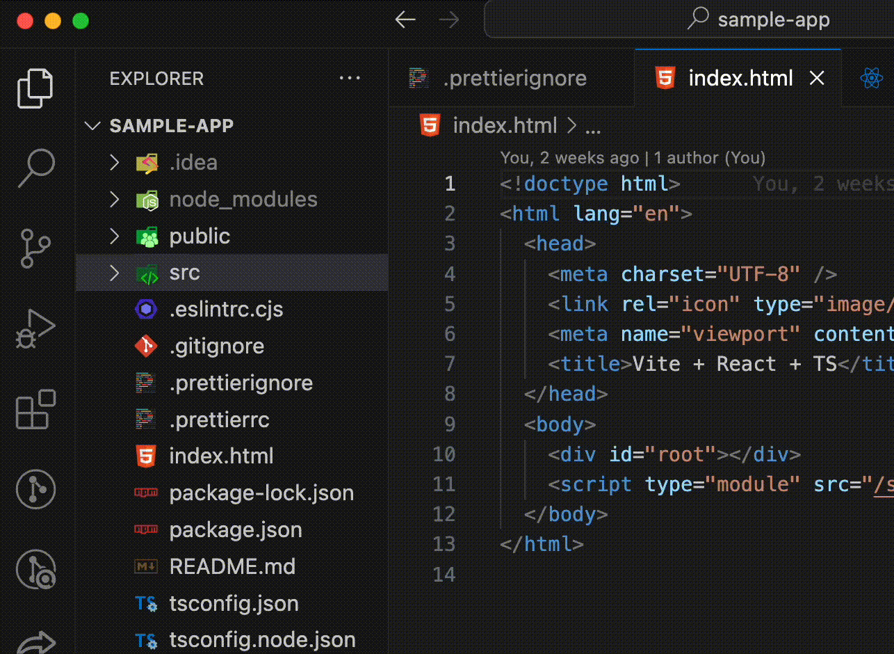Click the .eslintrc.cjs file icon
Viewport: 894px width, 654px height.
(x=146, y=310)
